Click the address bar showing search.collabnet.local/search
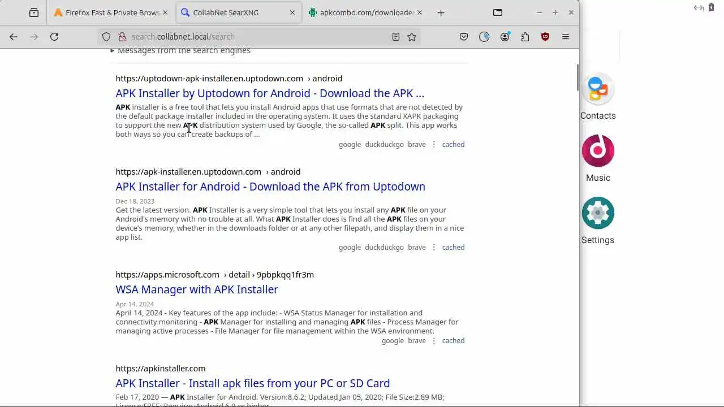Image resolution: width=724 pixels, height=407 pixels. pos(259,37)
